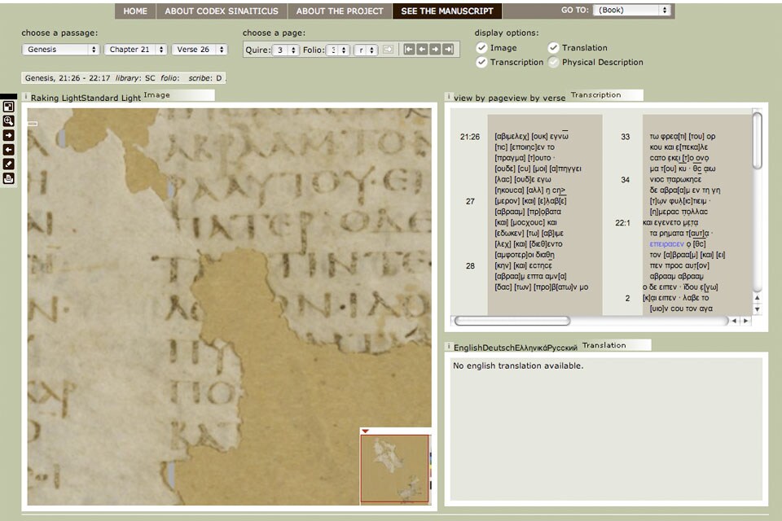
Task: Click verse number 27 in the transcription
Action: tap(470, 201)
